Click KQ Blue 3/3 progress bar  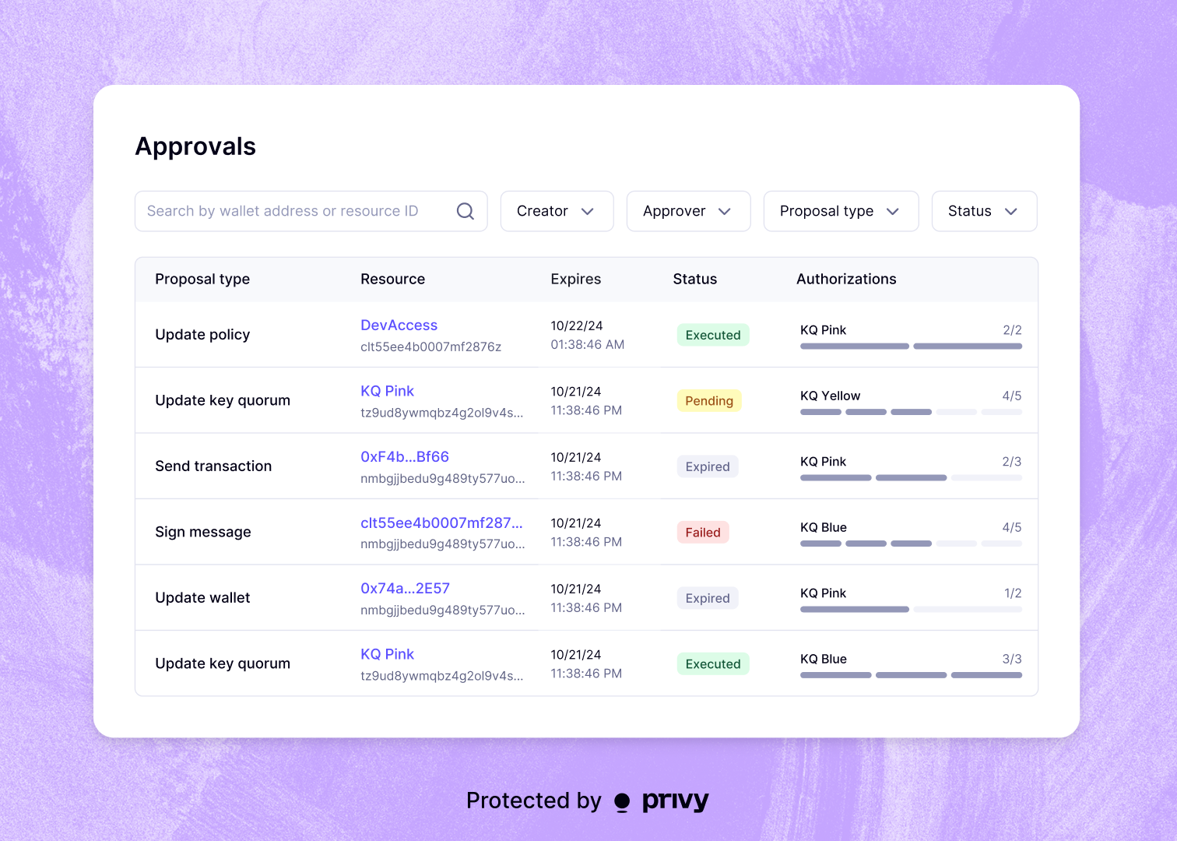(911, 675)
